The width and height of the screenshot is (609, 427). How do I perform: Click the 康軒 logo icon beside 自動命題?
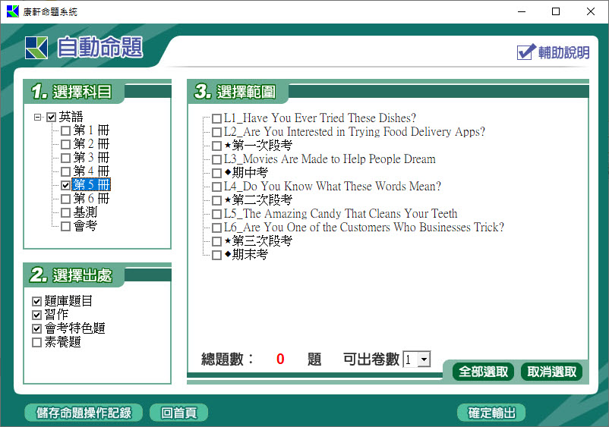[x=36, y=47]
